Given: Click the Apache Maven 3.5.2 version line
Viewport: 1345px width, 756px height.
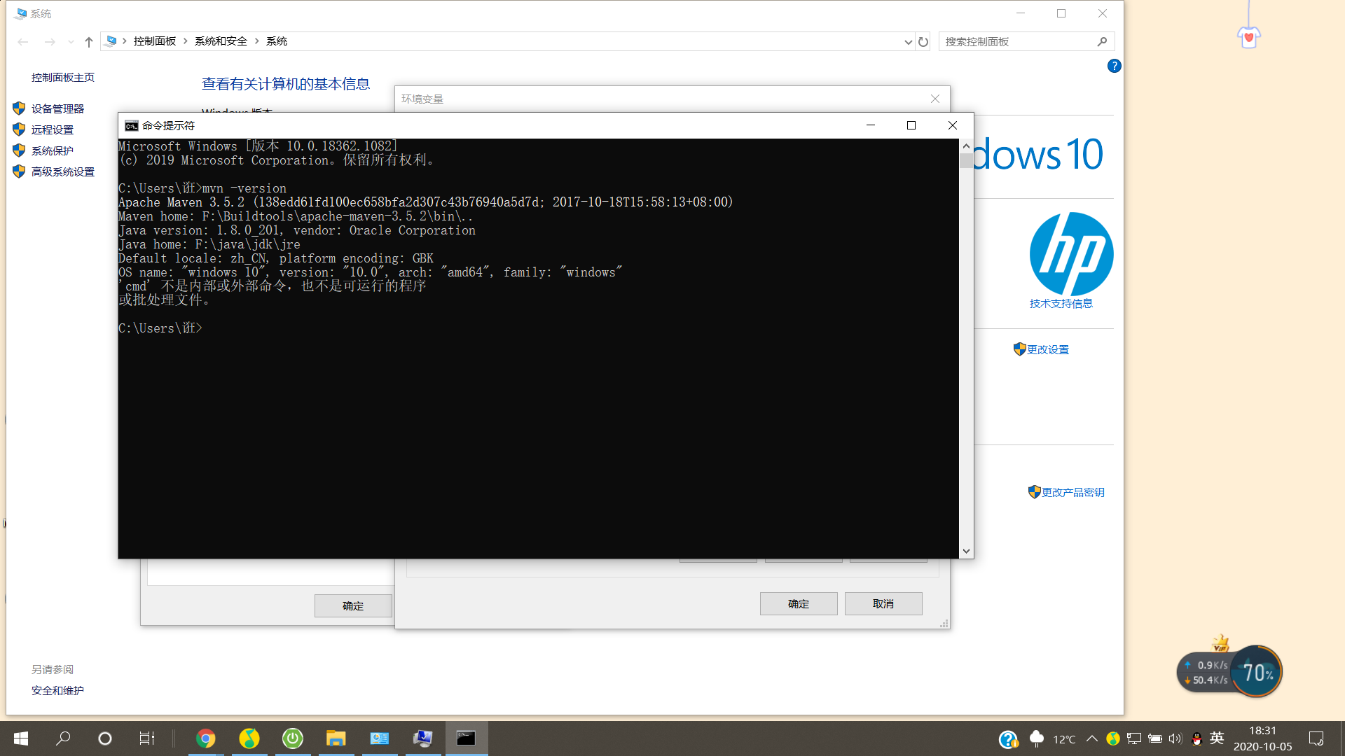Looking at the screenshot, I should (425, 202).
